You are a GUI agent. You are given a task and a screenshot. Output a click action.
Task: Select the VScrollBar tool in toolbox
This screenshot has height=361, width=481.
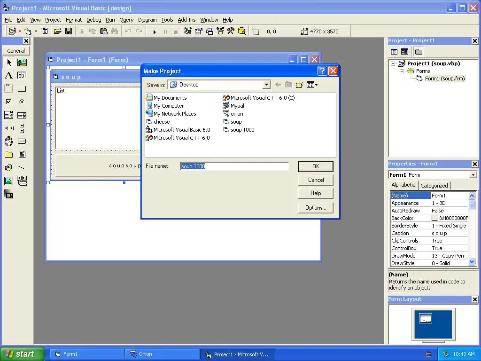click(x=22, y=128)
